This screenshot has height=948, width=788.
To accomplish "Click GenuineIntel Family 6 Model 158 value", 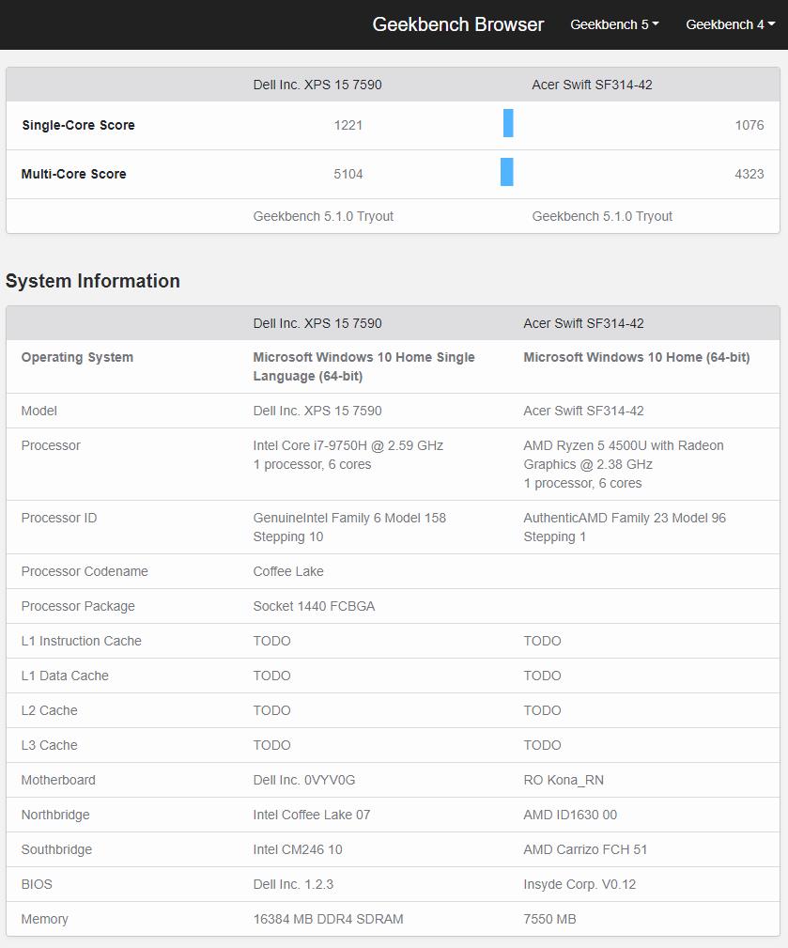I will tap(349, 527).
